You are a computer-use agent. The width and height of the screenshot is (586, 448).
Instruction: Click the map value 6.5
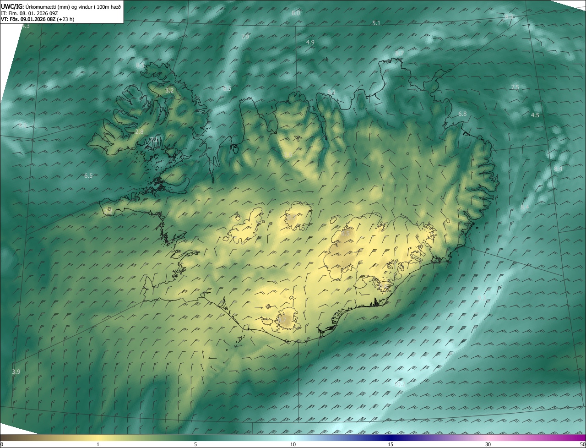point(88,176)
